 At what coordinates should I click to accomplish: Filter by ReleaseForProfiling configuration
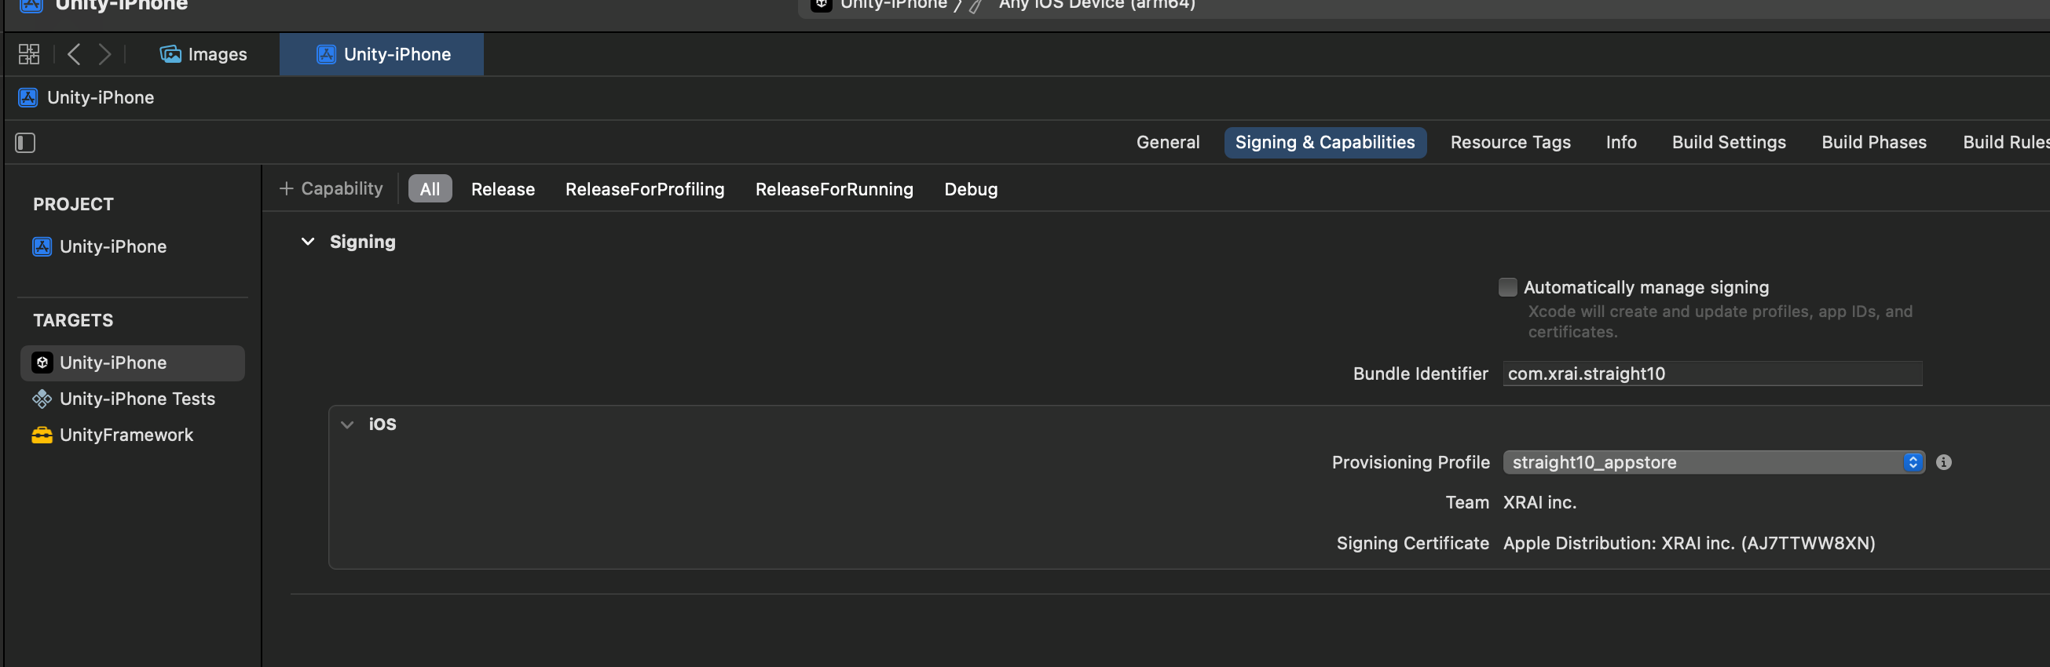point(645,189)
